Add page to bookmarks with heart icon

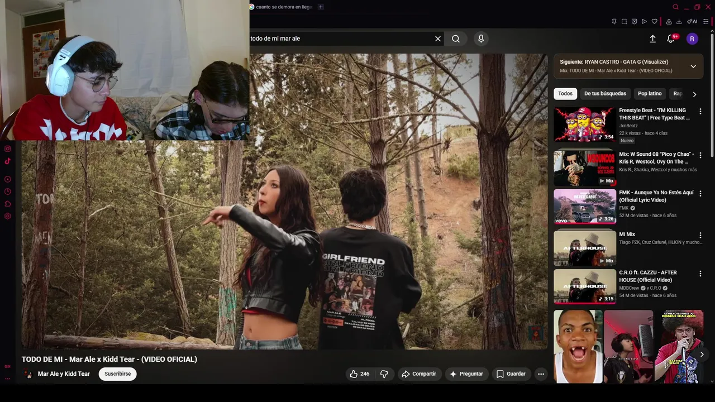coord(654,22)
